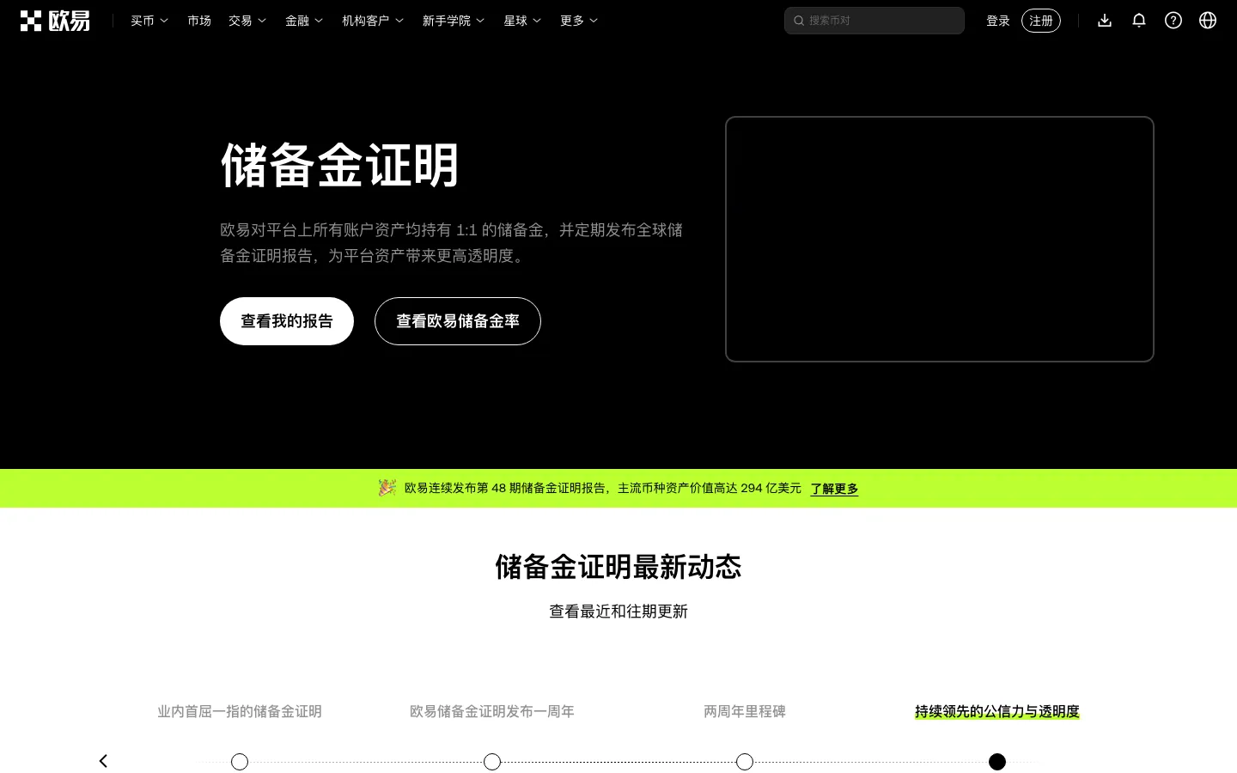Screen dimensions: 1237x773
Task: Select the 持续领先的公信力与透明度 tab
Action: coord(997,711)
